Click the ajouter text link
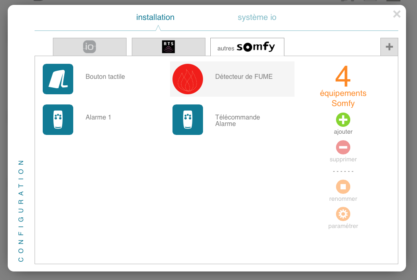The width and height of the screenshot is (417, 280). click(x=343, y=132)
